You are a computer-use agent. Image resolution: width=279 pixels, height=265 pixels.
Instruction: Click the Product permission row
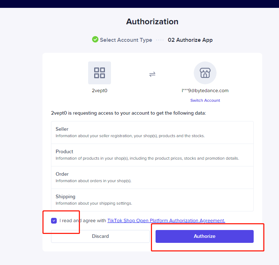[x=152, y=155]
